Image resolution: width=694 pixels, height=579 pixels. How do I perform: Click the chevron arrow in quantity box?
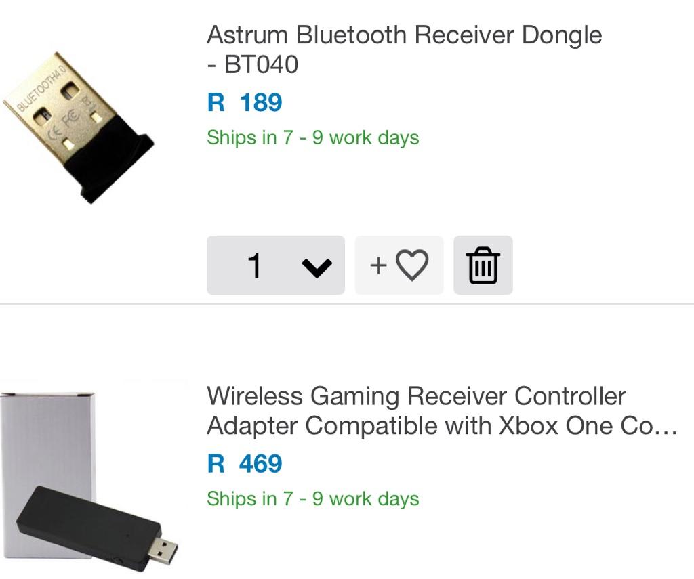tap(317, 267)
